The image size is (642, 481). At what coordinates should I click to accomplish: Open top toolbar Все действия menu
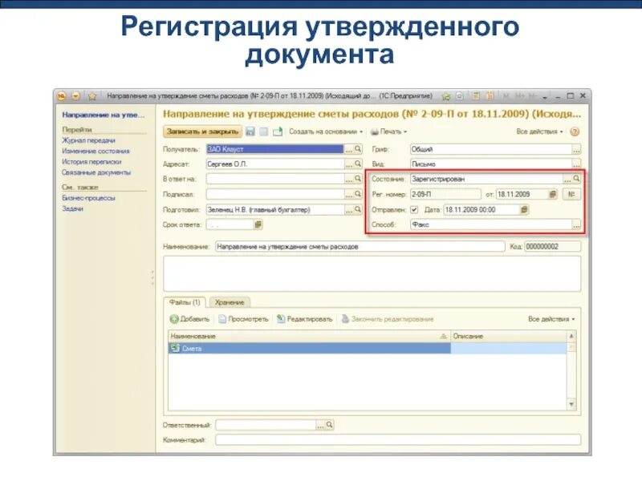[x=539, y=131]
